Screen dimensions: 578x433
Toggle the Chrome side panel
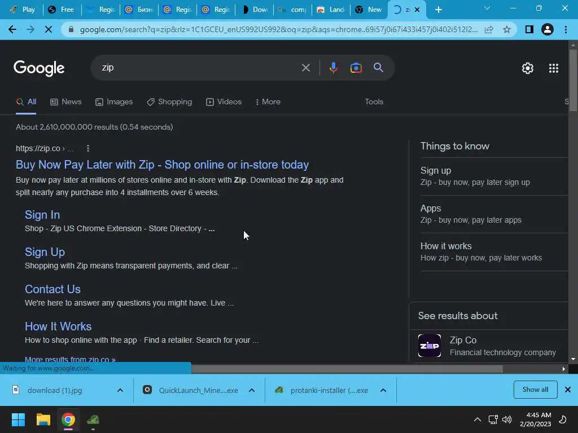click(x=529, y=29)
